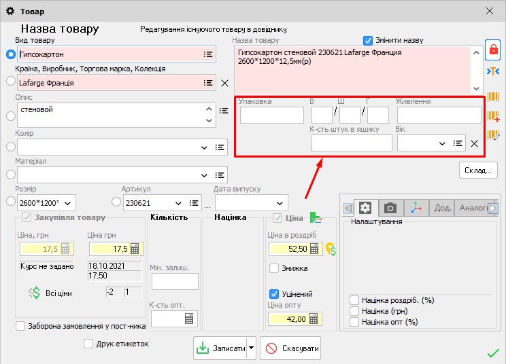The width and height of the screenshot is (506, 364).
Task: Click the 'Упаковка' input field
Action: point(271,115)
